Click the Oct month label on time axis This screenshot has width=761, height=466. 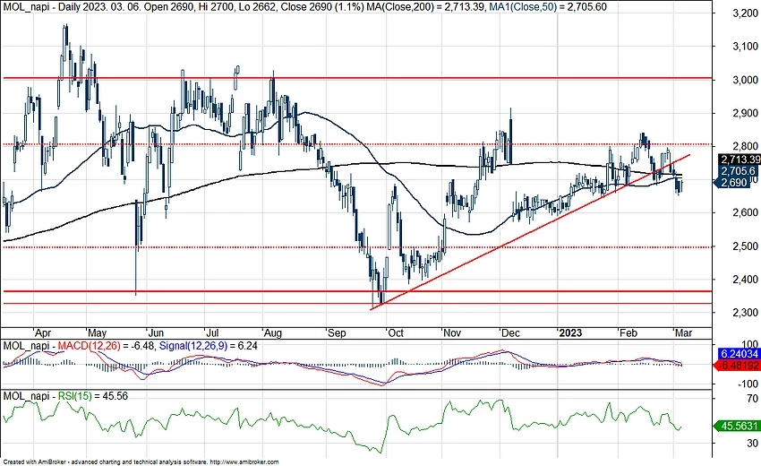pos(396,333)
